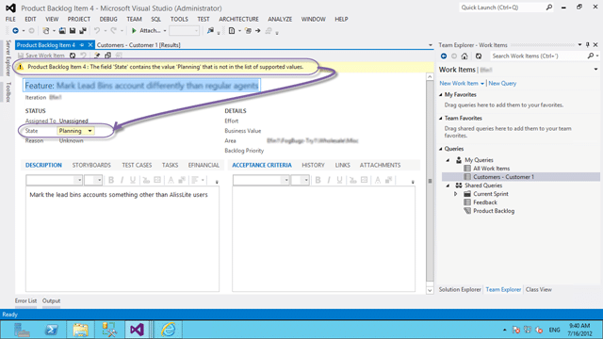Viewport: 603px width, 339px height.
Task: Click Underline in Acceptance Criteria toolbar
Action: tap(339, 180)
